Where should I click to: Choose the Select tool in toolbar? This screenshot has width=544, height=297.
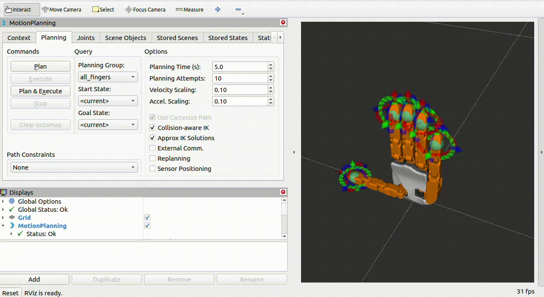click(103, 9)
